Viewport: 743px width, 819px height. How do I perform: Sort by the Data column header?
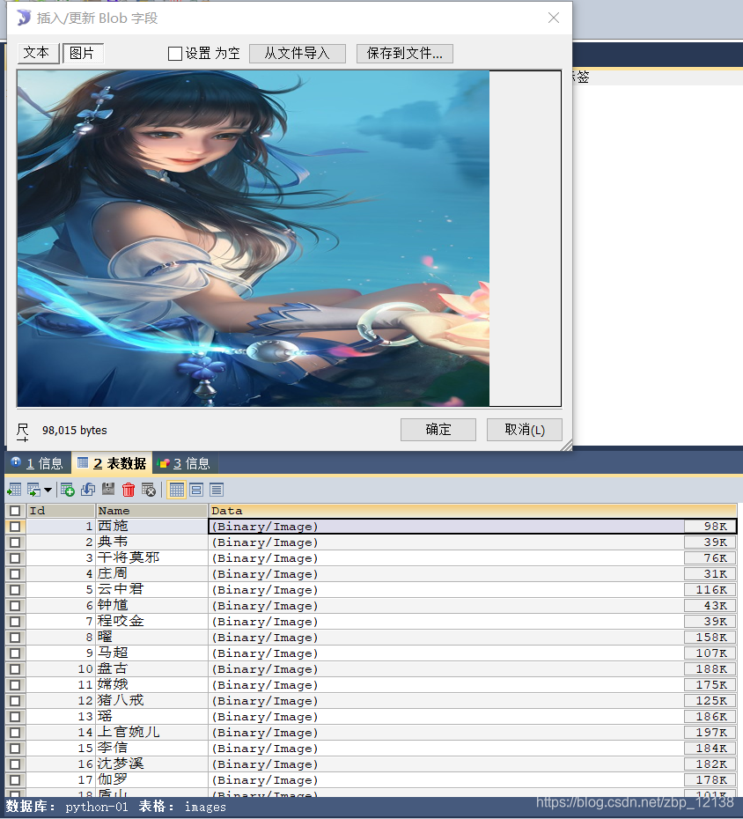(473, 511)
